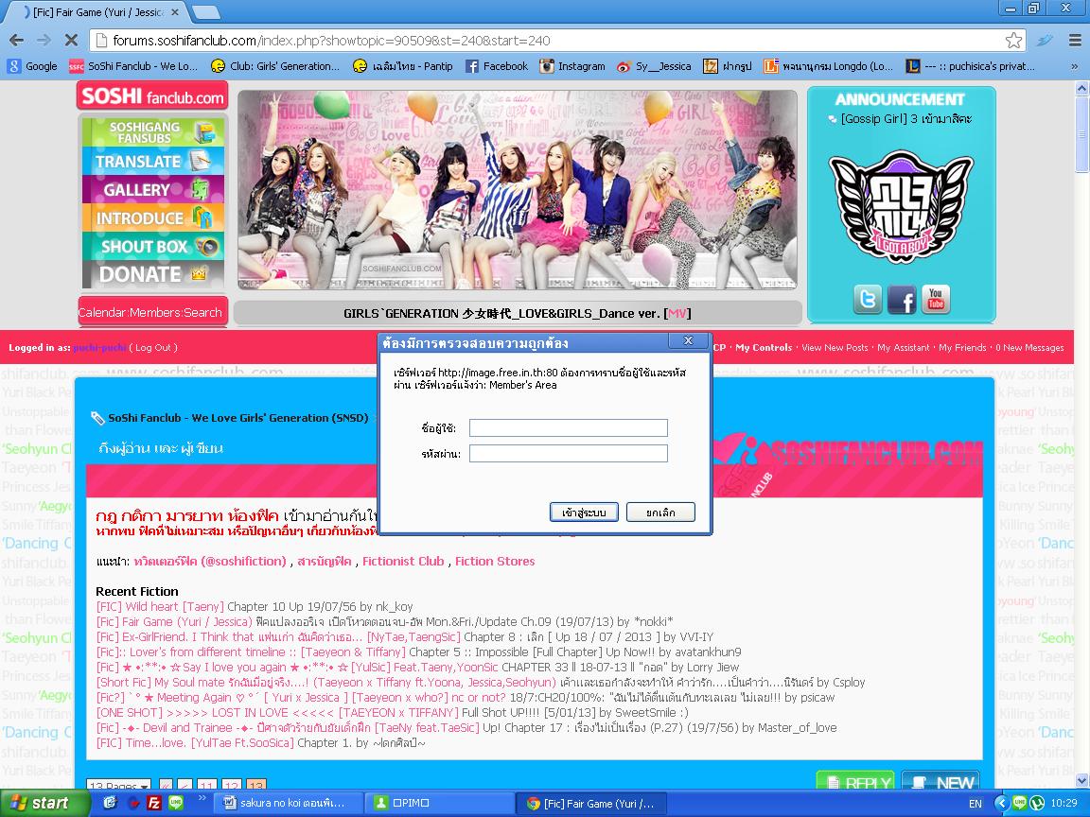Click the Log Out link
Screen dimensions: 1090x817
[153, 347]
